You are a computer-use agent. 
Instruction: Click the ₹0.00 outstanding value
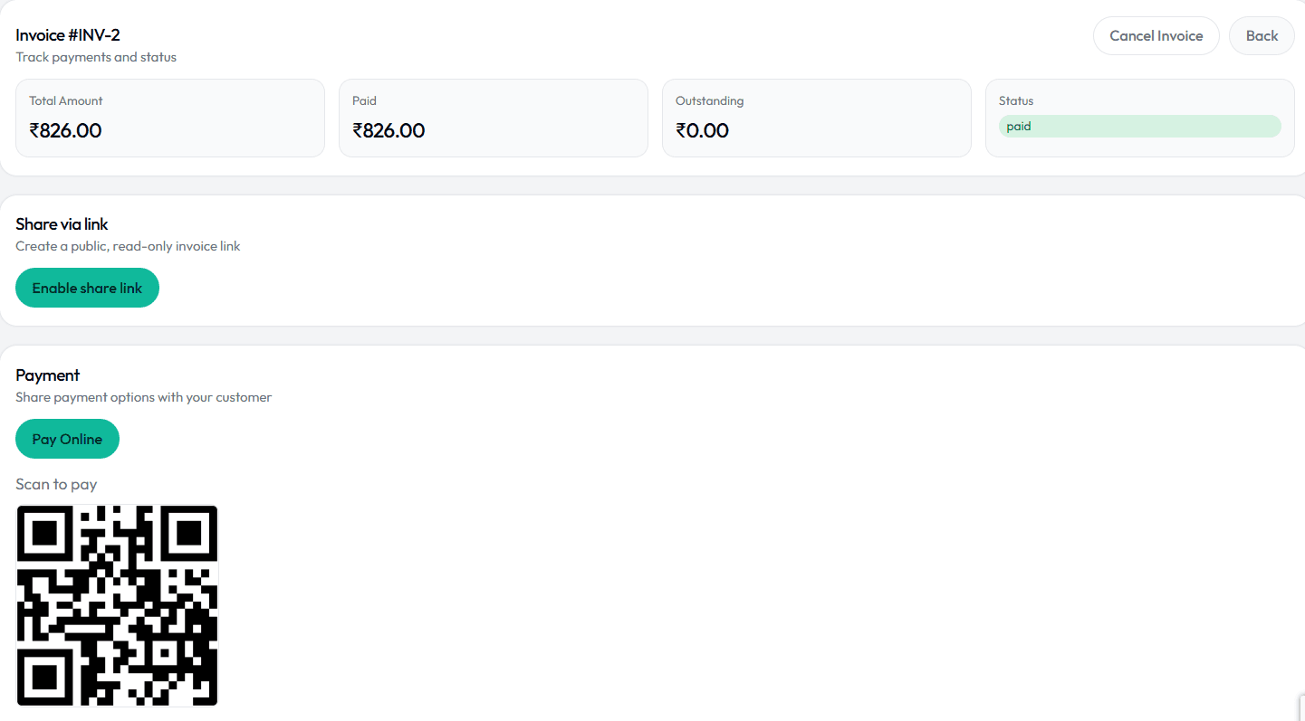point(704,130)
